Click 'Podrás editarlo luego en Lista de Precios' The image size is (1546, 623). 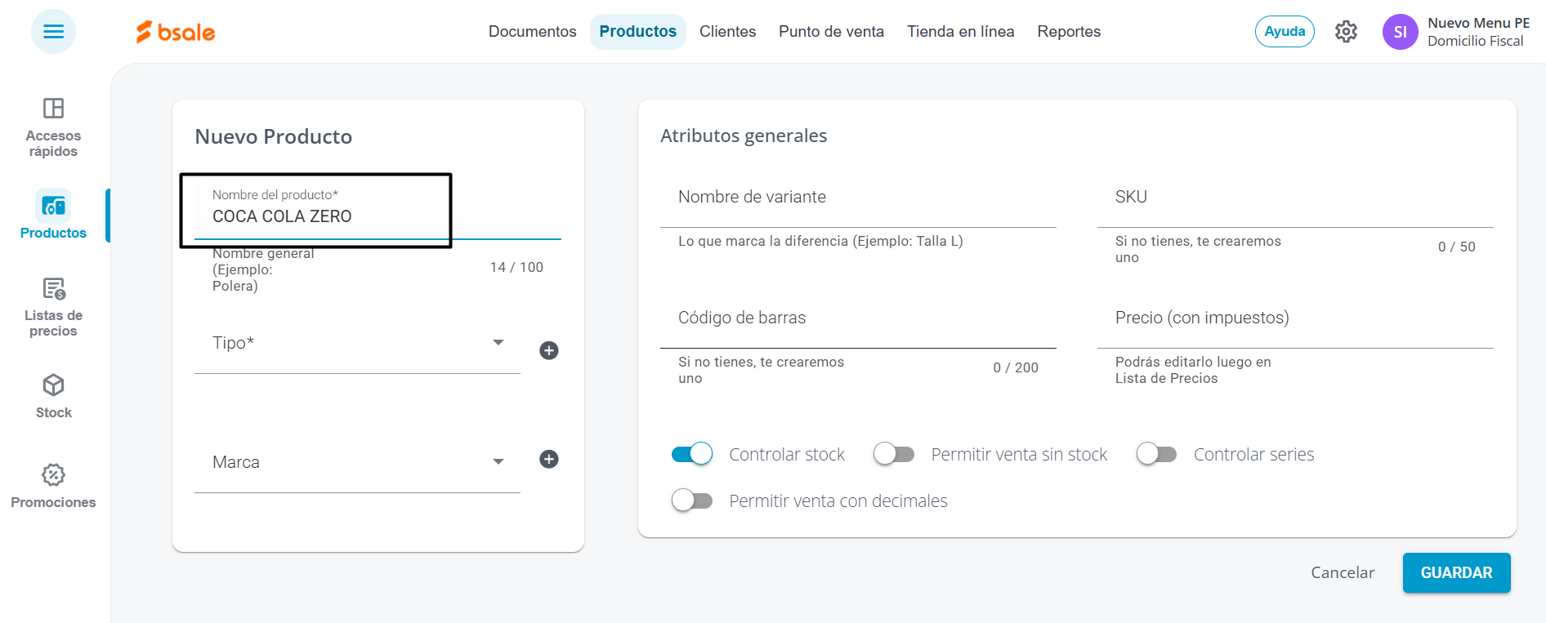[x=1193, y=370]
